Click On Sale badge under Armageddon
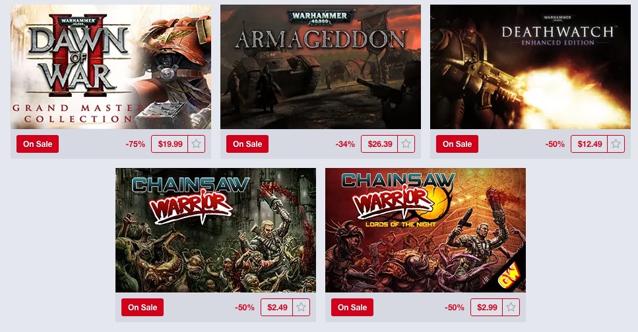This screenshot has height=332, width=638. tap(247, 144)
